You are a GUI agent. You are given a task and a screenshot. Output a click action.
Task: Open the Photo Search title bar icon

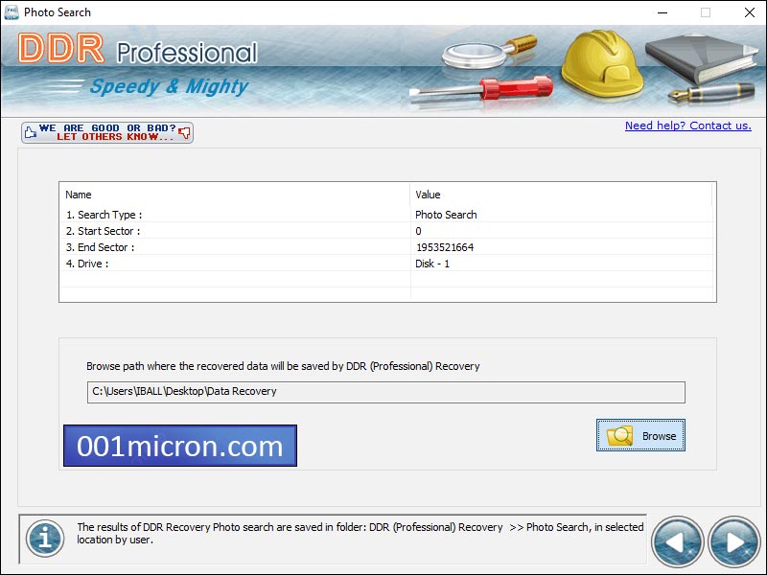tap(10, 12)
